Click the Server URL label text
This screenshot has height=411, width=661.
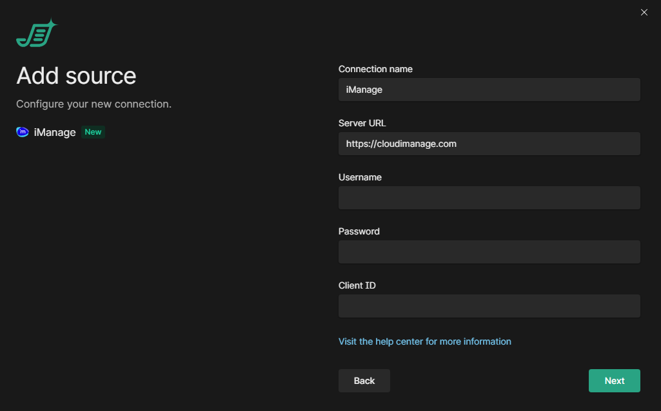tap(362, 123)
